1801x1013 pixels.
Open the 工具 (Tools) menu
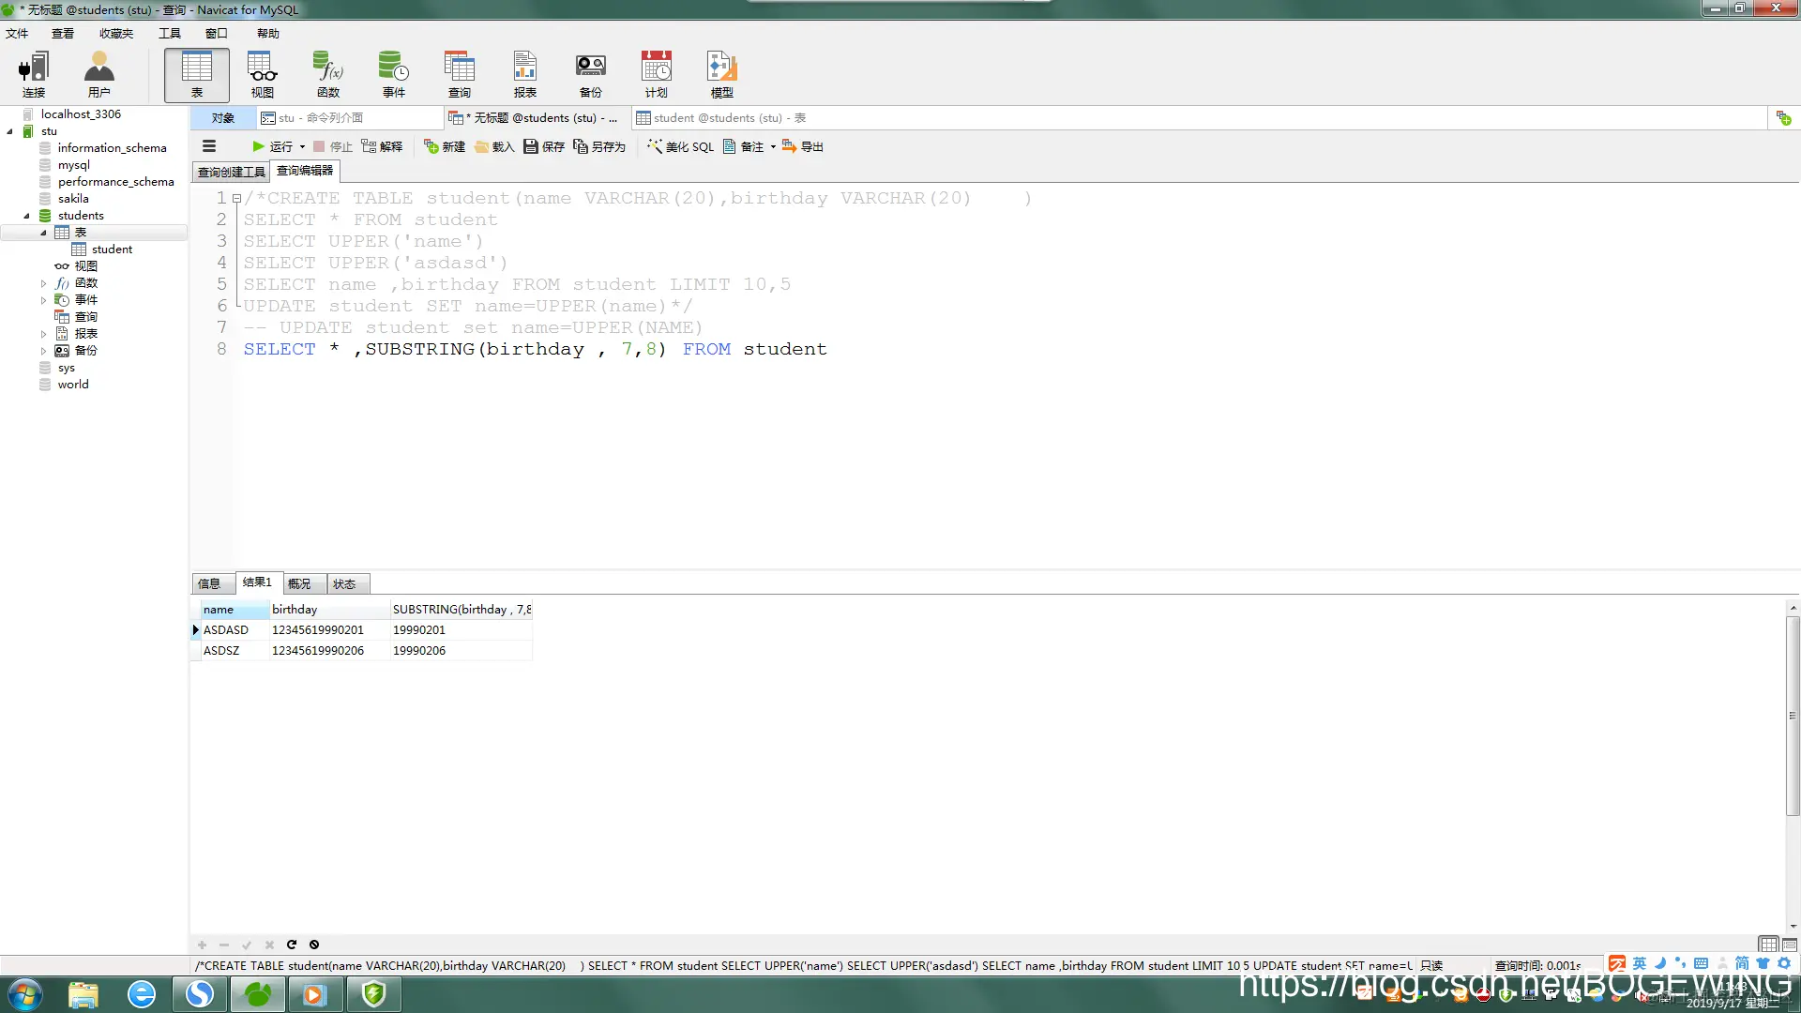[169, 34]
